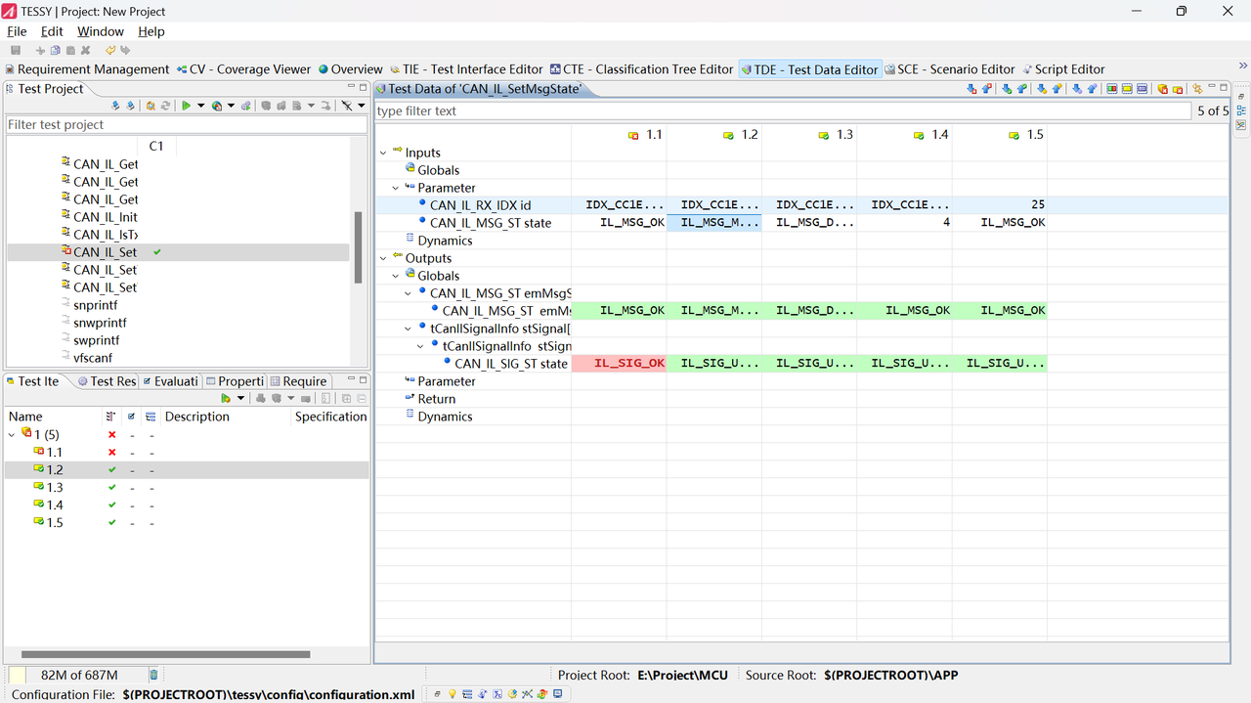Collapse the Globals node under Outputs
This screenshot has height=703, width=1251.
[395, 276]
